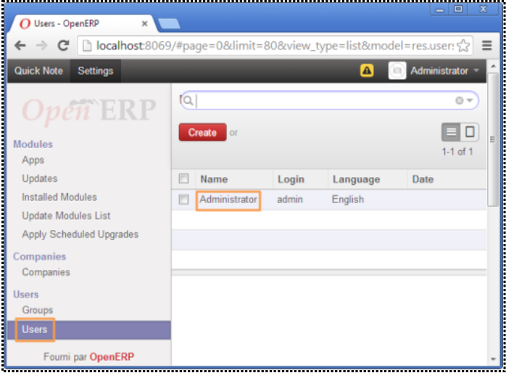Open Updates in the sidebar
This screenshot has width=506, height=373.
click(40, 179)
